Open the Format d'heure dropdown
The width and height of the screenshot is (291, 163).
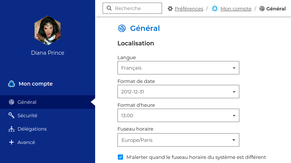tap(178, 115)
